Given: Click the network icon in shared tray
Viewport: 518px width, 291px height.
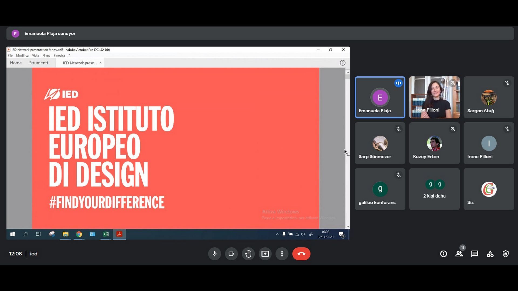Looking at the screenshot, I should [297, 234].
